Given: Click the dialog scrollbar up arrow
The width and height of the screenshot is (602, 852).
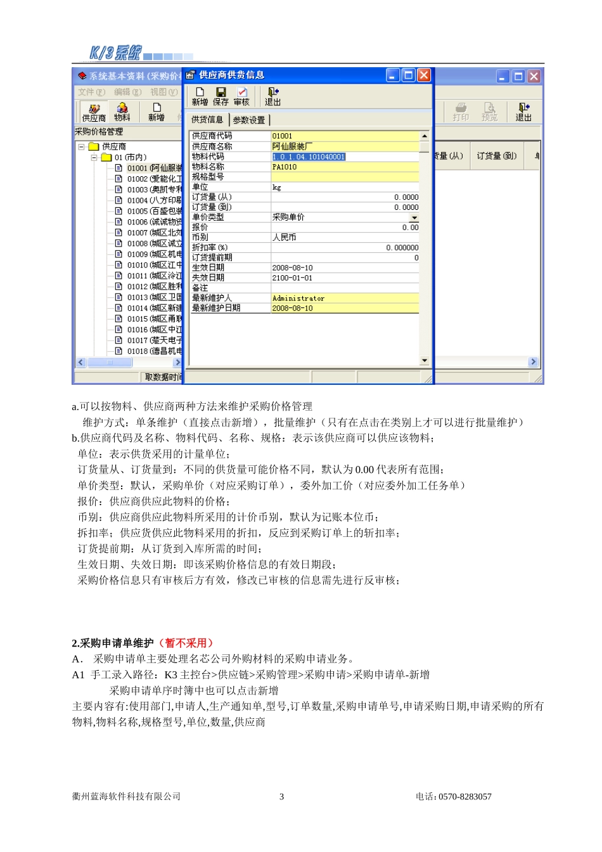Looking at the screenshot, I should 425,136.
